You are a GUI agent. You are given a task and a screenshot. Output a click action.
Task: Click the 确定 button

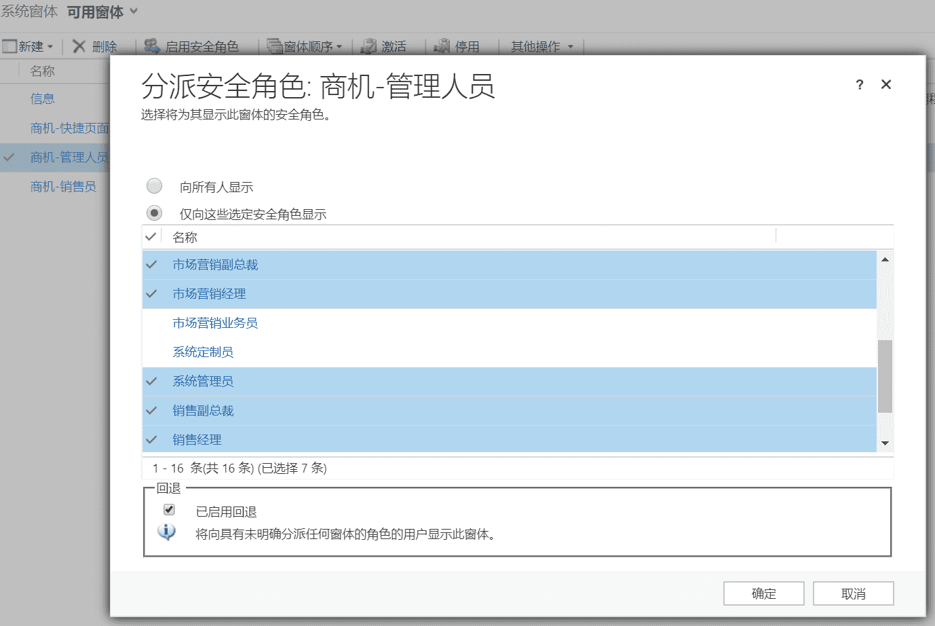click(764, 593)
